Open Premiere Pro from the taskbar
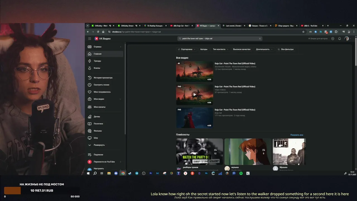 (151, 173)
